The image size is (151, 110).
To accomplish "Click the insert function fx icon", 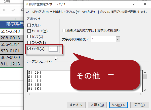I will pos(22,10).
